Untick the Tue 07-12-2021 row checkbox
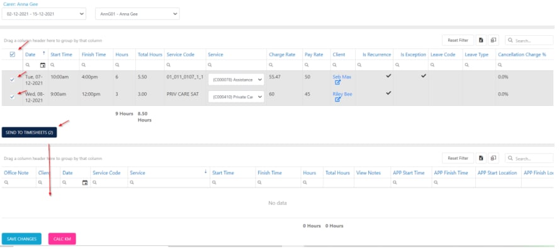 pyautogui.click(x=13, y=80)
